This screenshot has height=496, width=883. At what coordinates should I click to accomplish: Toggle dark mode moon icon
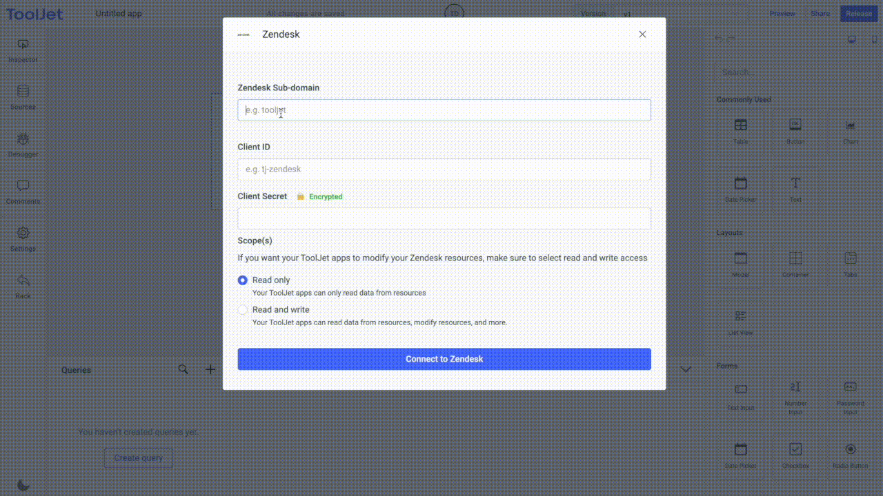(x=23, y=485)
